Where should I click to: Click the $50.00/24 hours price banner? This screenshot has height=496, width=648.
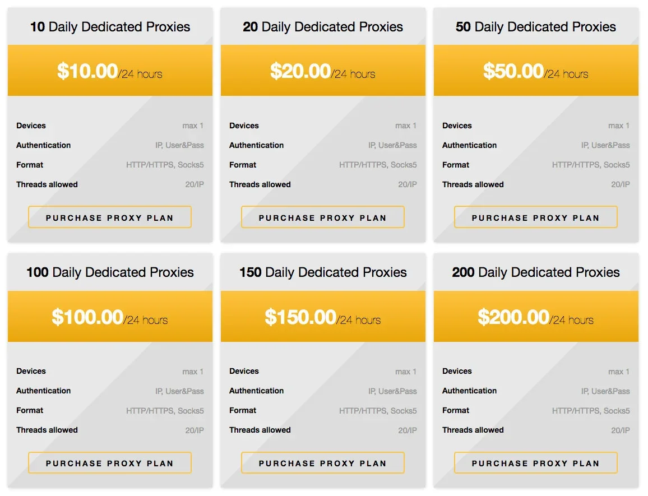pos(536,71)
